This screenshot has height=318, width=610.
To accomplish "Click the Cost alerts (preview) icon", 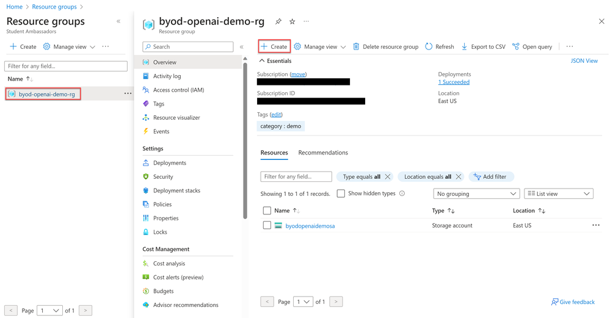I will click(146, 277).
